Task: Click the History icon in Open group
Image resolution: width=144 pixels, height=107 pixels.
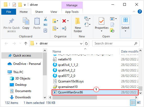Action: point(112,30)
